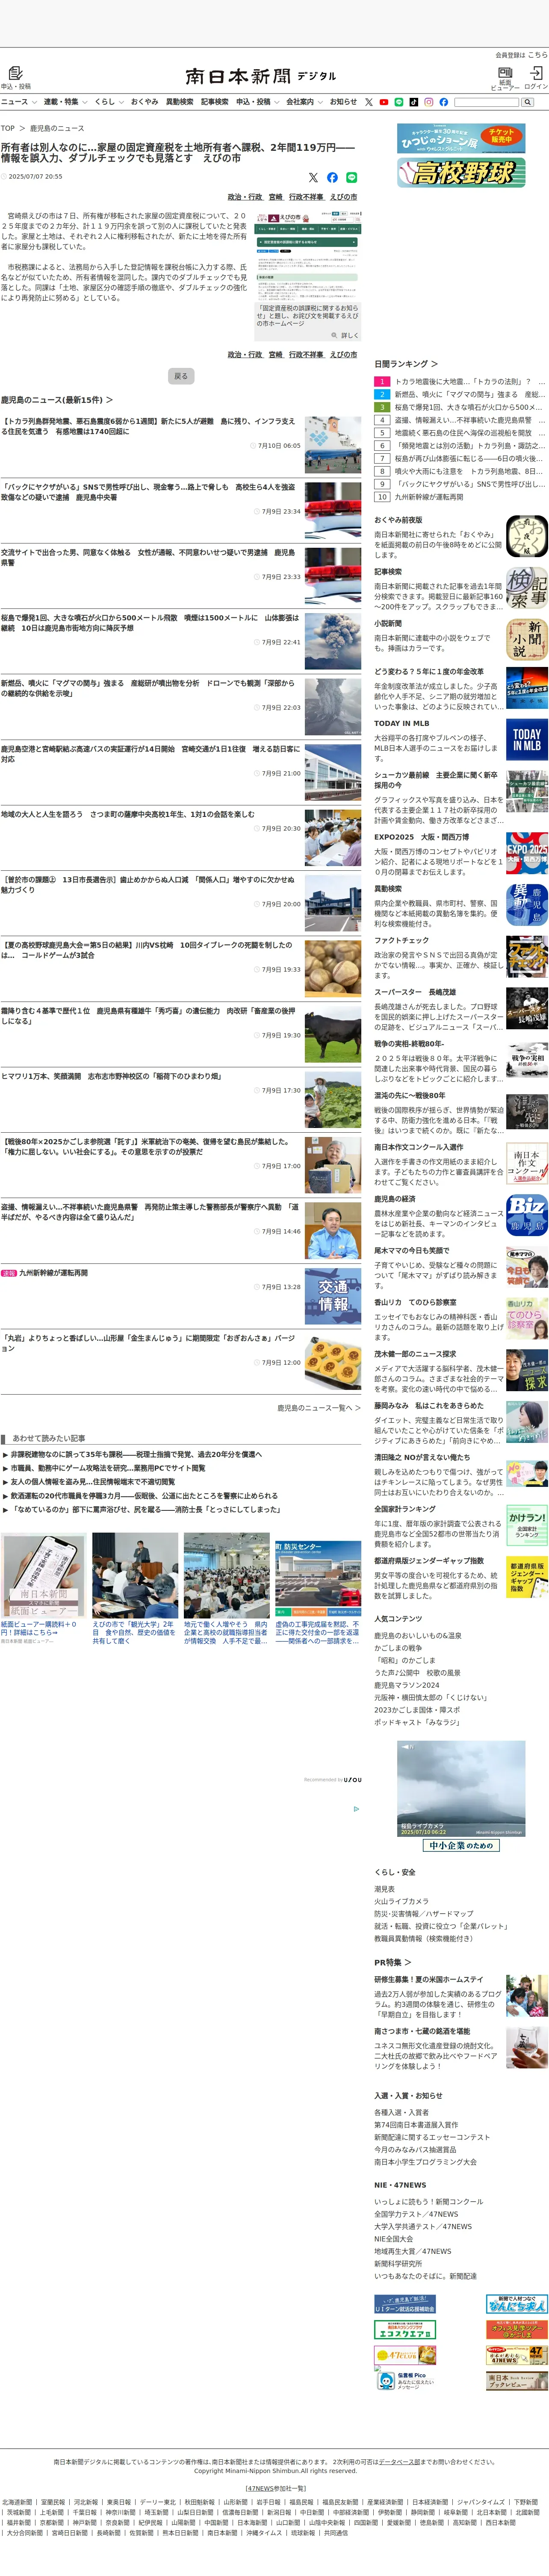
Task: Open the エコスクエア banner
Action: [x=404, y=2329]
